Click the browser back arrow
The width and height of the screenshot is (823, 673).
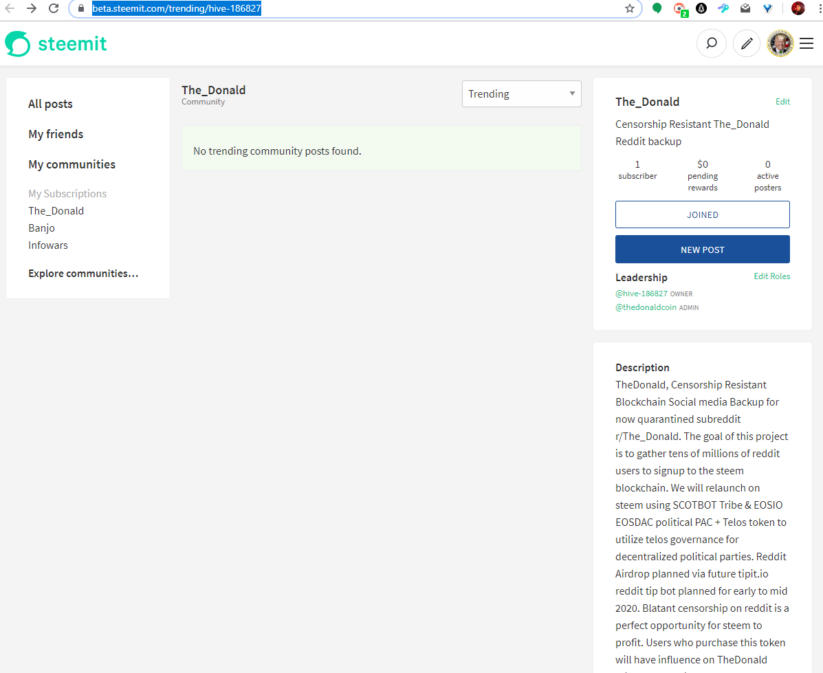coord(10,8)
